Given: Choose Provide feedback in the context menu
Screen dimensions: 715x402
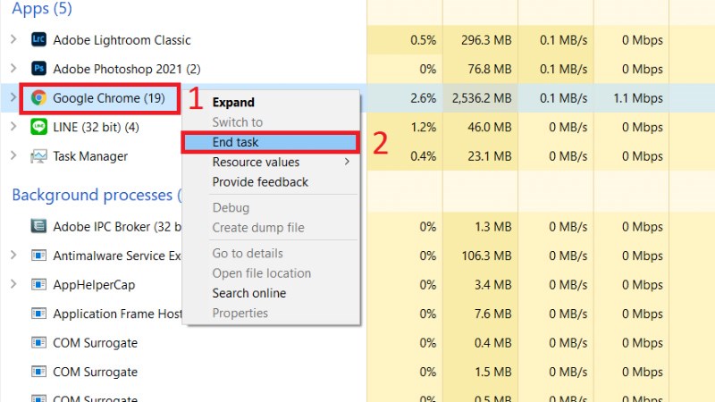Looking at the screenshot, I should tap(271, 182).
